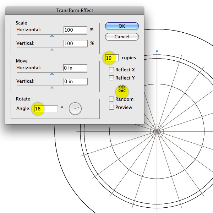Click the copies number field
Viewport: 213px width, 213px height.
[x=112, y=58]
